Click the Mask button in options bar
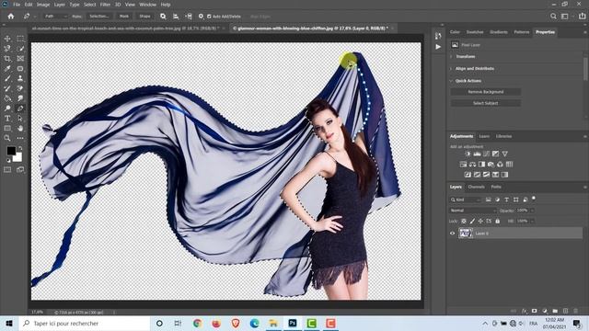 [x=124, y=17]
